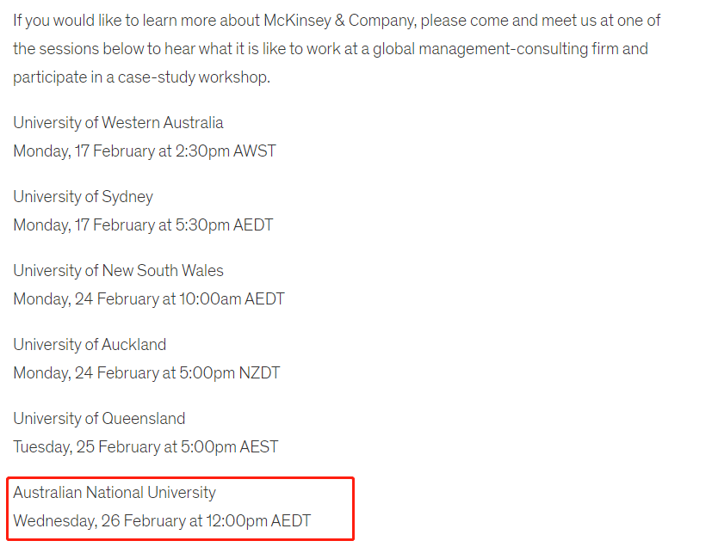Image resolution: width=712 pixels, height=547 pixels.
Task: Click the University of Sydney heading
Action: [x=84, y=197]
